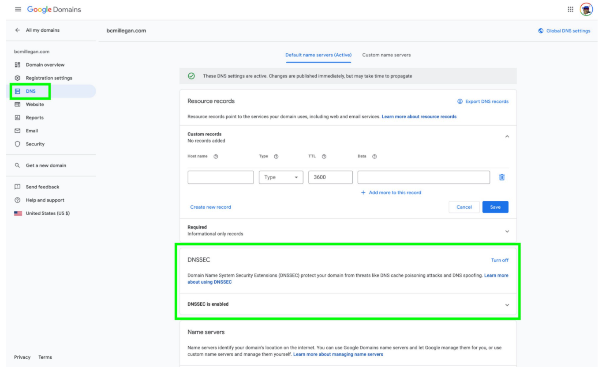
Task: Expand the Required informational records section
Action: pos(507,231)
